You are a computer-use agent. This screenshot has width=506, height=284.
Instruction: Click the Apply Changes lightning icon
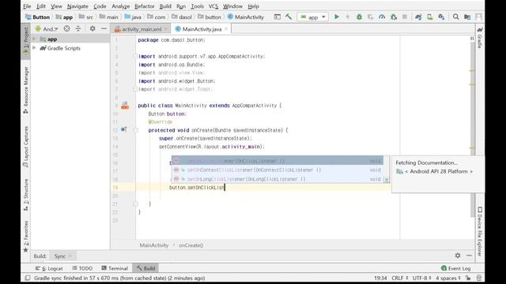(x=348, y=17)
